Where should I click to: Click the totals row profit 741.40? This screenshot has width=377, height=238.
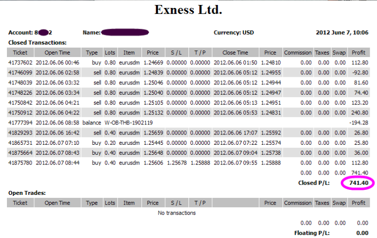(360, 173)
